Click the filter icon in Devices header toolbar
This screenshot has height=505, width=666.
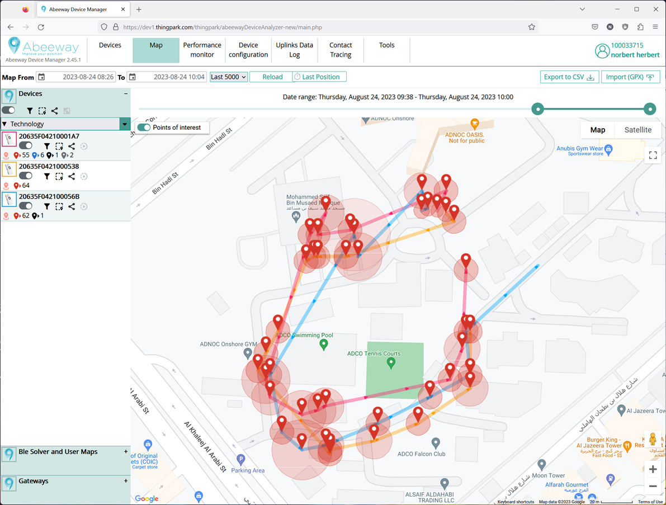tap(30, 111)
